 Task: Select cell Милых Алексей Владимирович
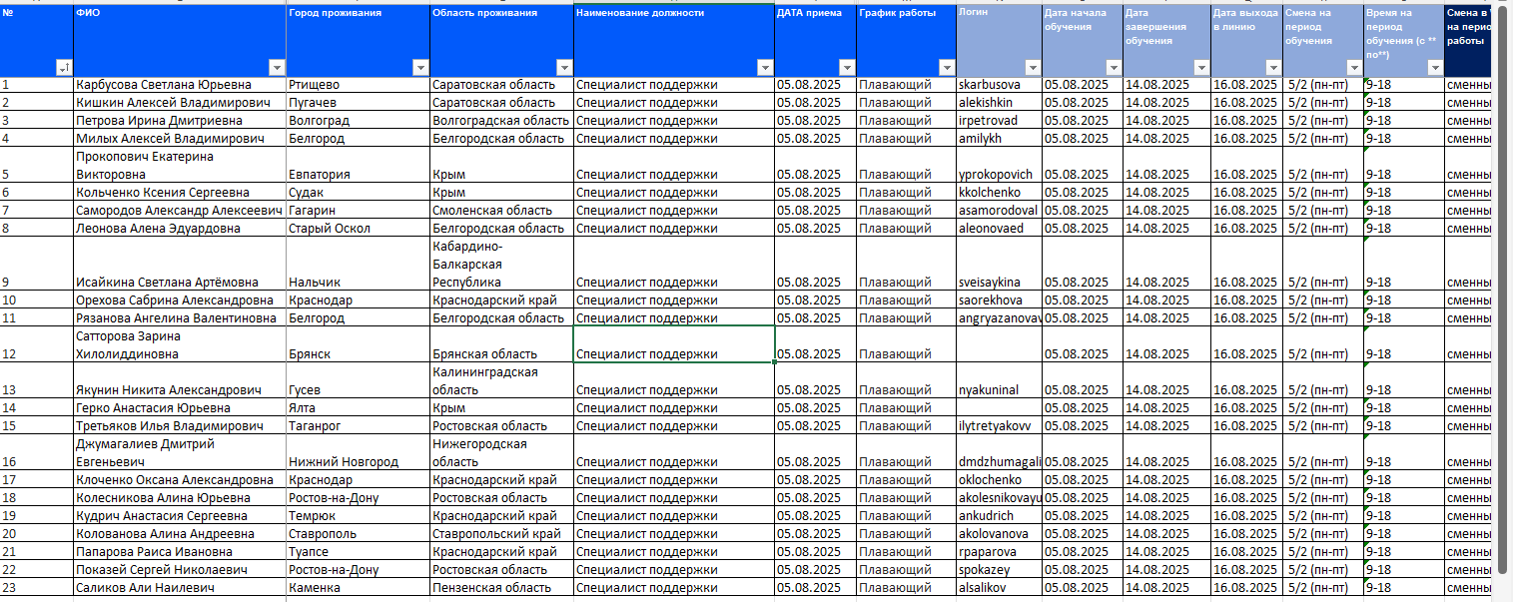point(180,139)
